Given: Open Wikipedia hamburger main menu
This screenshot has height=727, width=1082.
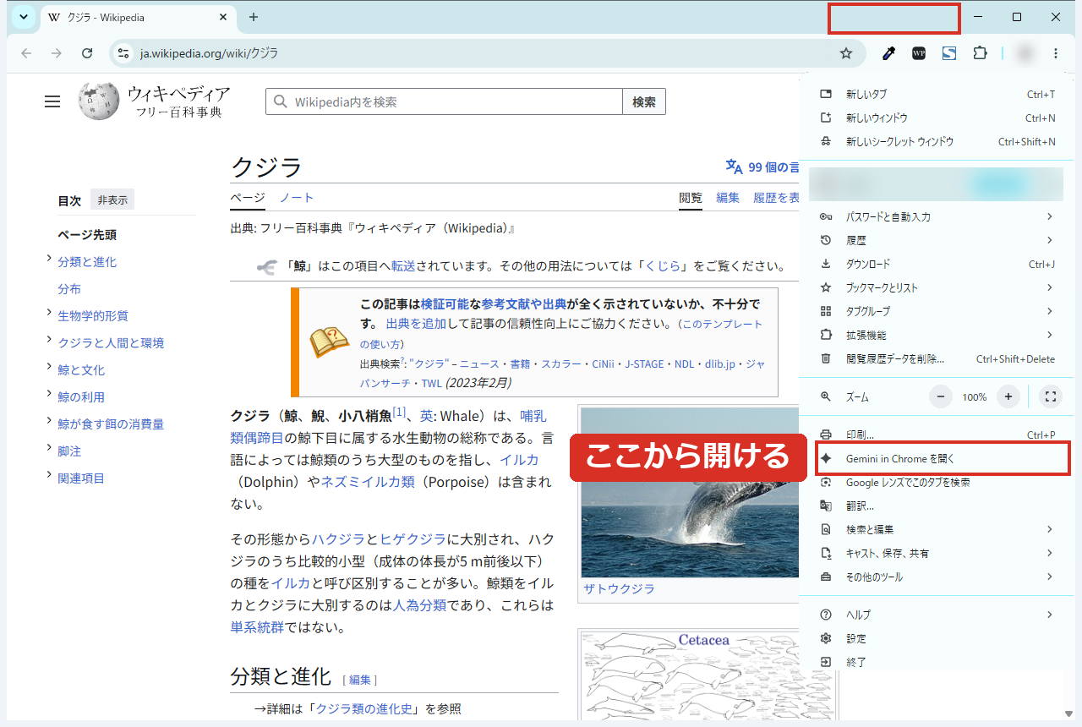Looking at the screenshot, I should pos(52,101).
